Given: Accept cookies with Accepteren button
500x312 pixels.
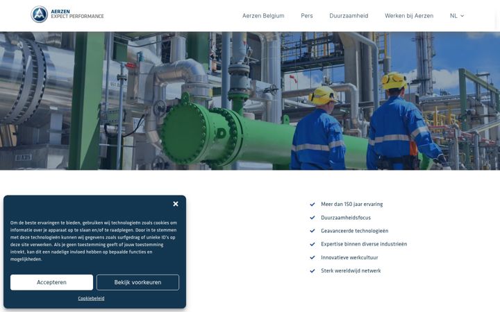Looking at the screenshot, I should click(51, 282).
